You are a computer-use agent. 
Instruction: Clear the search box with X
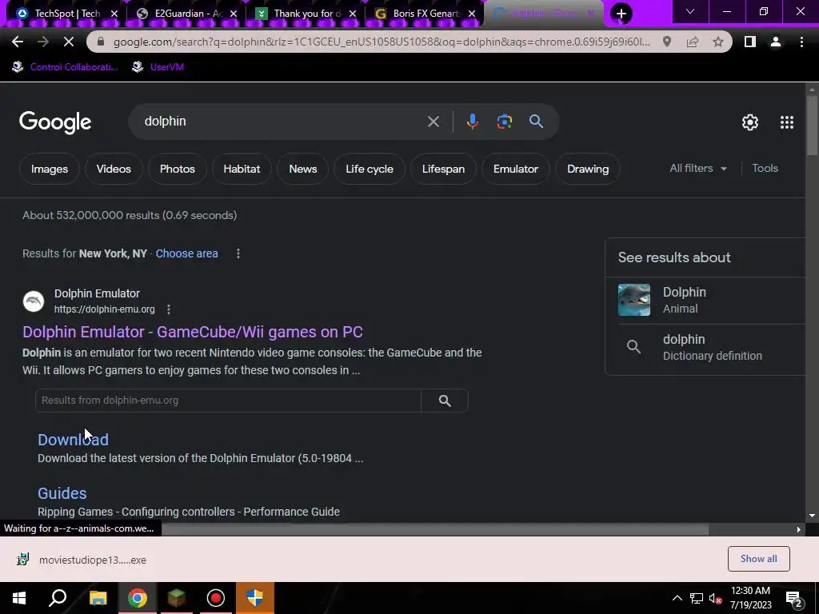pyautogui.click(x=433, y=122)
